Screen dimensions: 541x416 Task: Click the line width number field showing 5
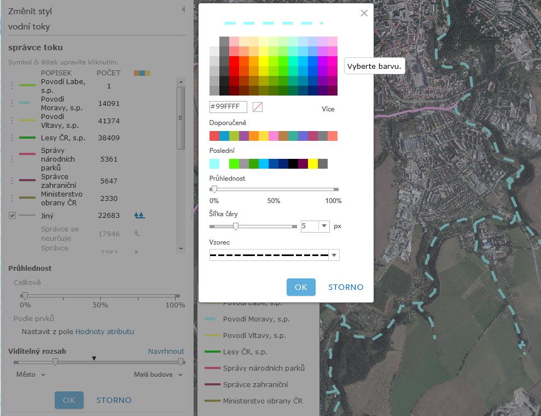click(x=310, y=226)
